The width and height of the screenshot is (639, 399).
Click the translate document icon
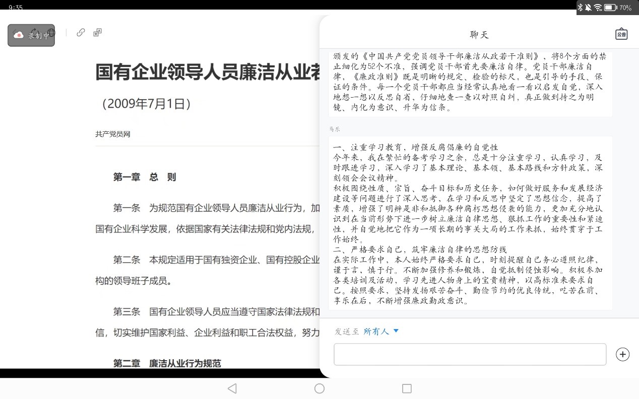point(98,33)
